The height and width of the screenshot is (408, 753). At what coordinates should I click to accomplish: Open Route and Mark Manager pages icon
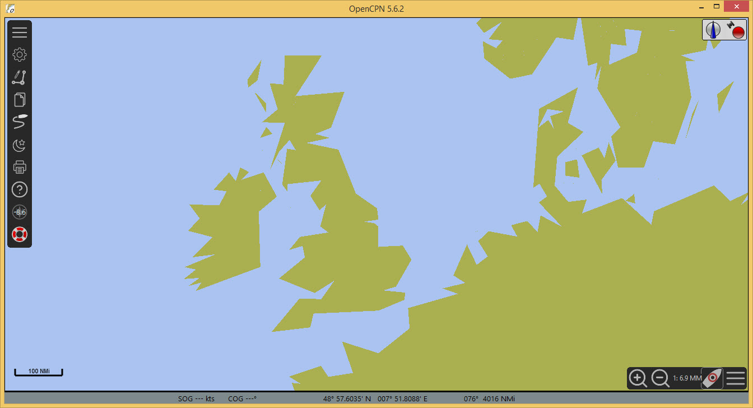tap(20, 100)
